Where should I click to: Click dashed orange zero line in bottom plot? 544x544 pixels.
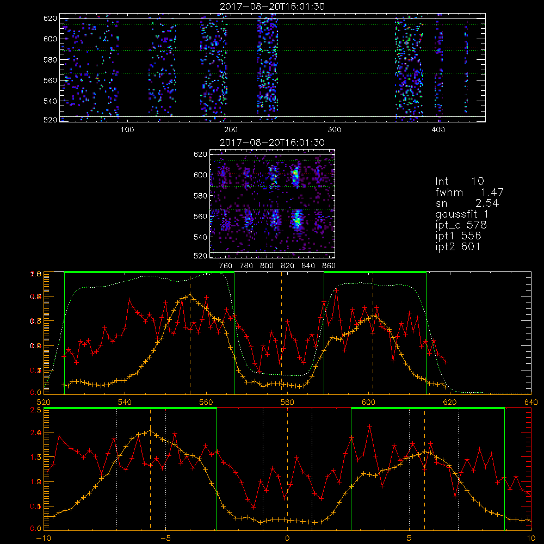[x=287, y=468]
